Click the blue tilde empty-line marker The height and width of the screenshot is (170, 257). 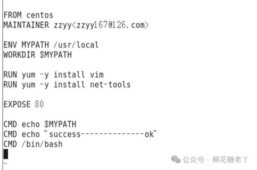(x=5, y=163)
